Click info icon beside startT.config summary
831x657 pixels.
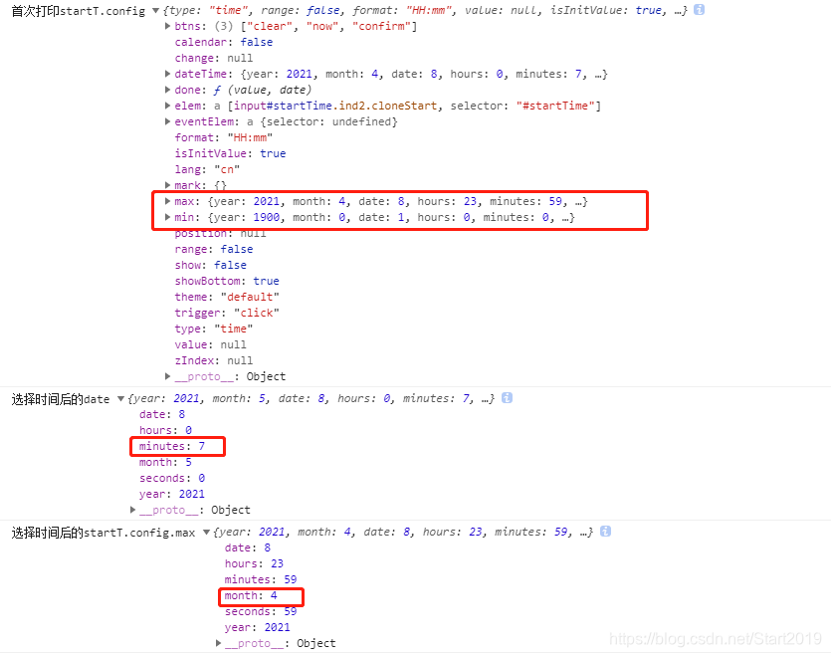tap(699, 10)
